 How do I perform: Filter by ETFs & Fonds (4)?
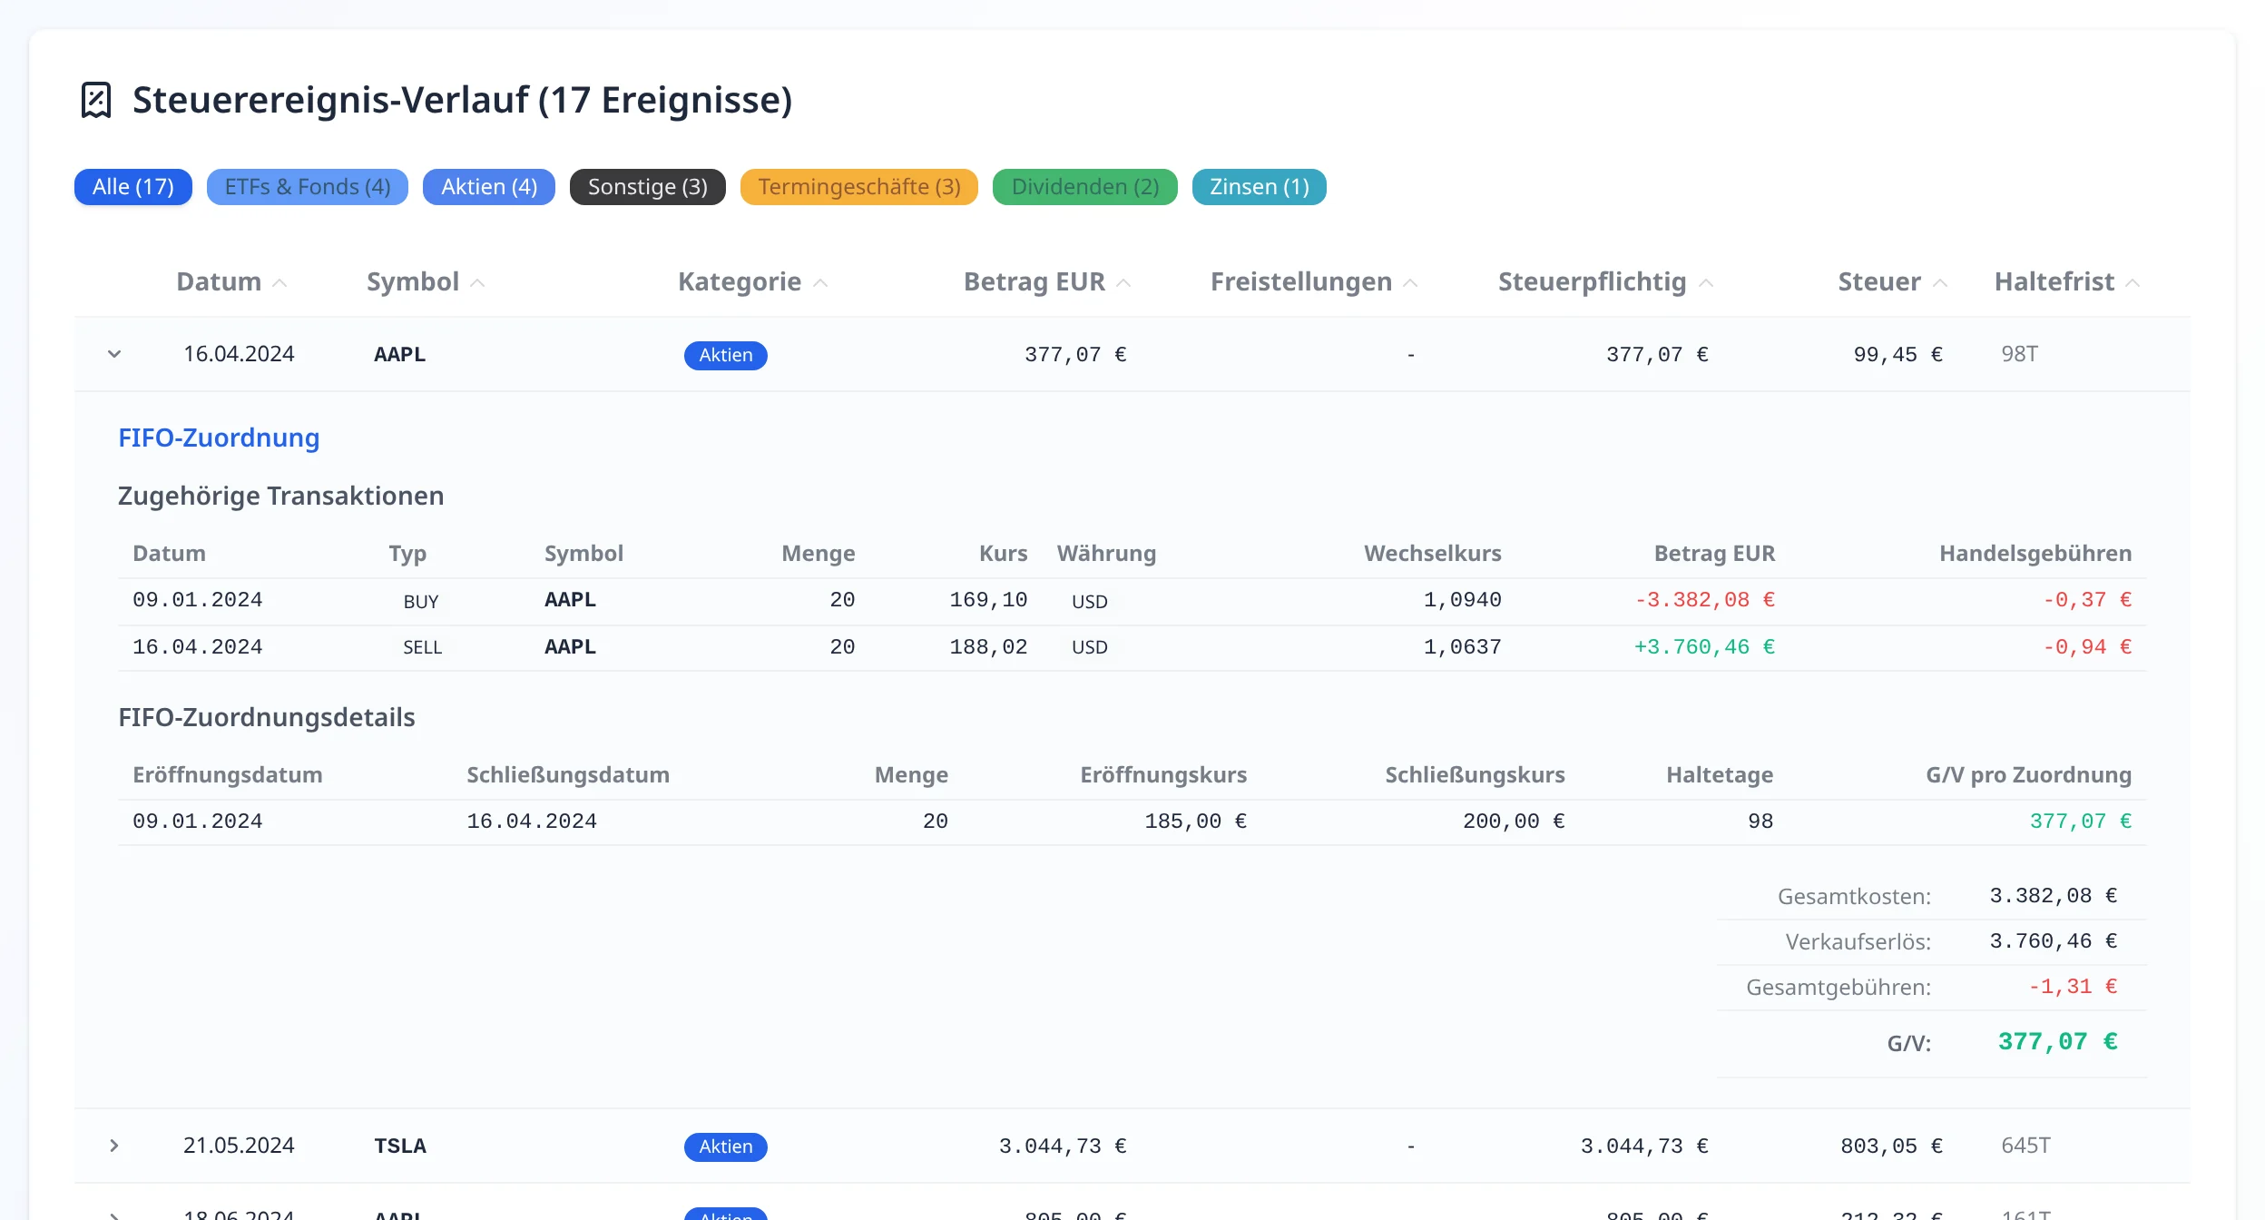(308, 187)
